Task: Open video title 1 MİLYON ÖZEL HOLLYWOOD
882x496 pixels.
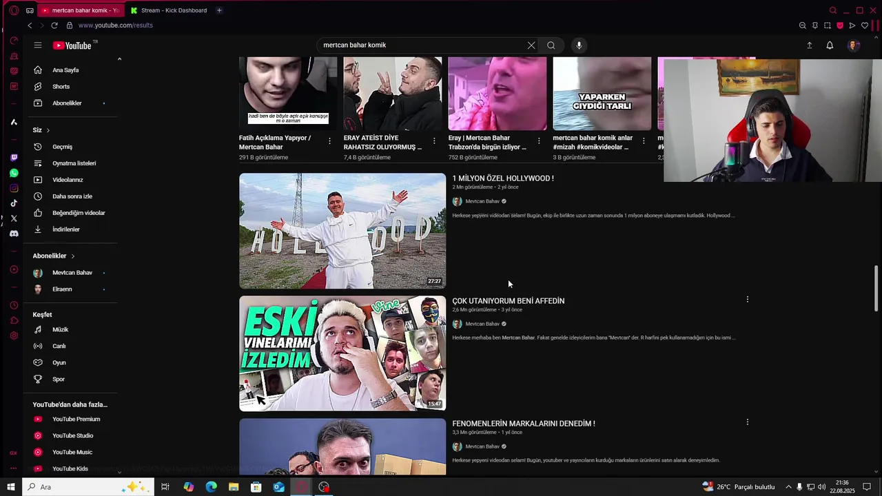Action: pos(503,178)
